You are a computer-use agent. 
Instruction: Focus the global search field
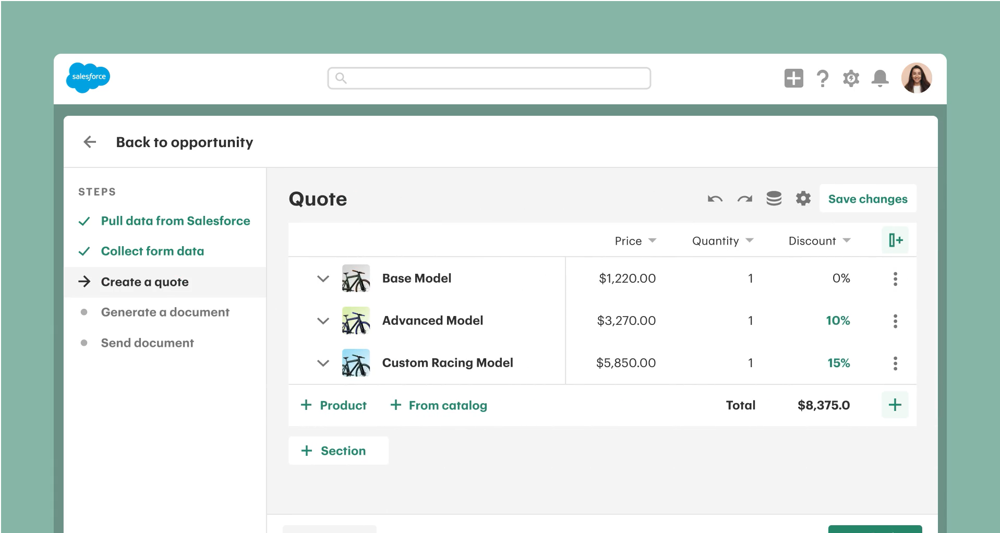pos(489,78)
